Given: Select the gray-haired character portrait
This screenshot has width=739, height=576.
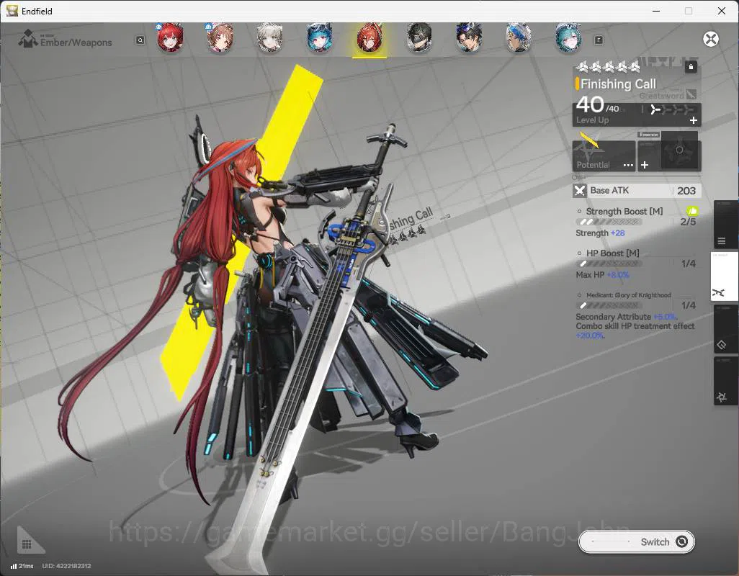Looking at the screenshot, I should pos(269,37).
